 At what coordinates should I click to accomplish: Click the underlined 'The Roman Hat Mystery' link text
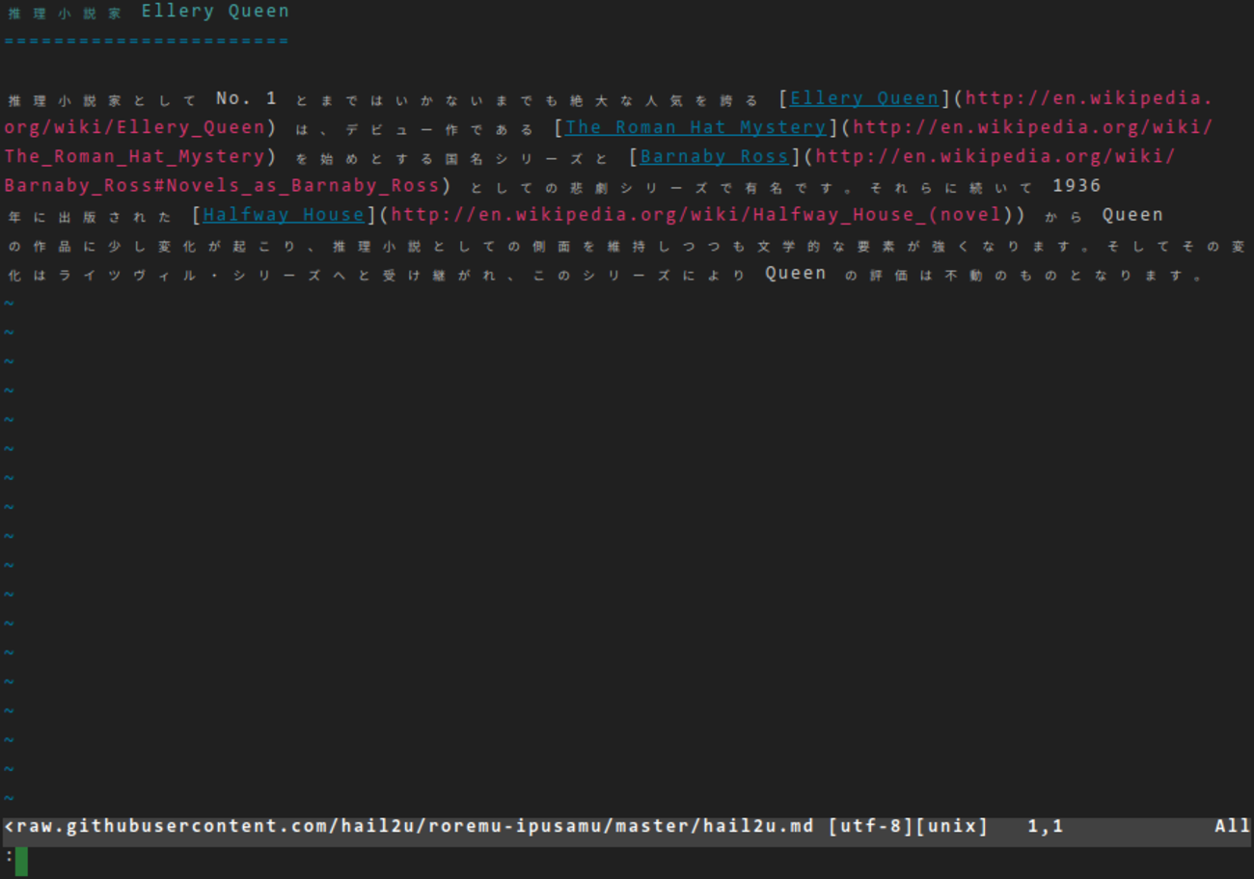[695, 127]
